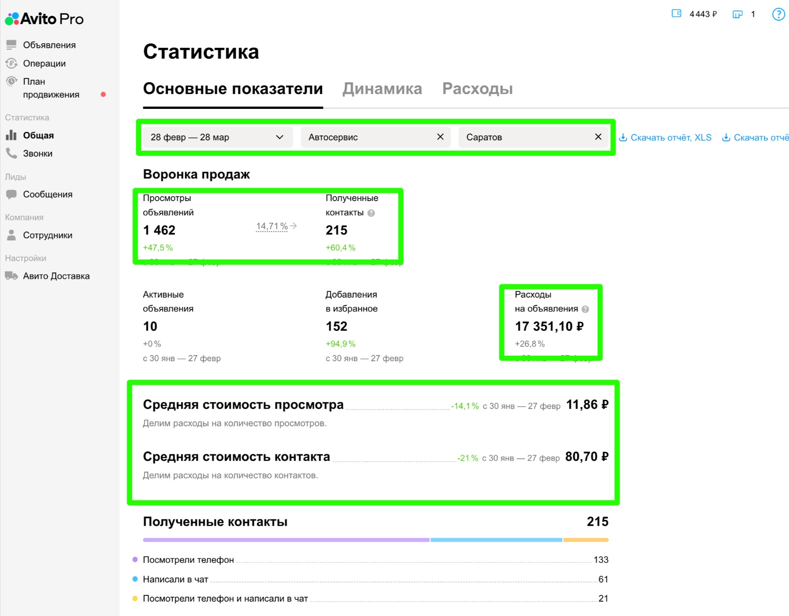Open the date range dropdown 28 февр — 28 мар
This screenshot has height=616, width=789.
(217, 137)
